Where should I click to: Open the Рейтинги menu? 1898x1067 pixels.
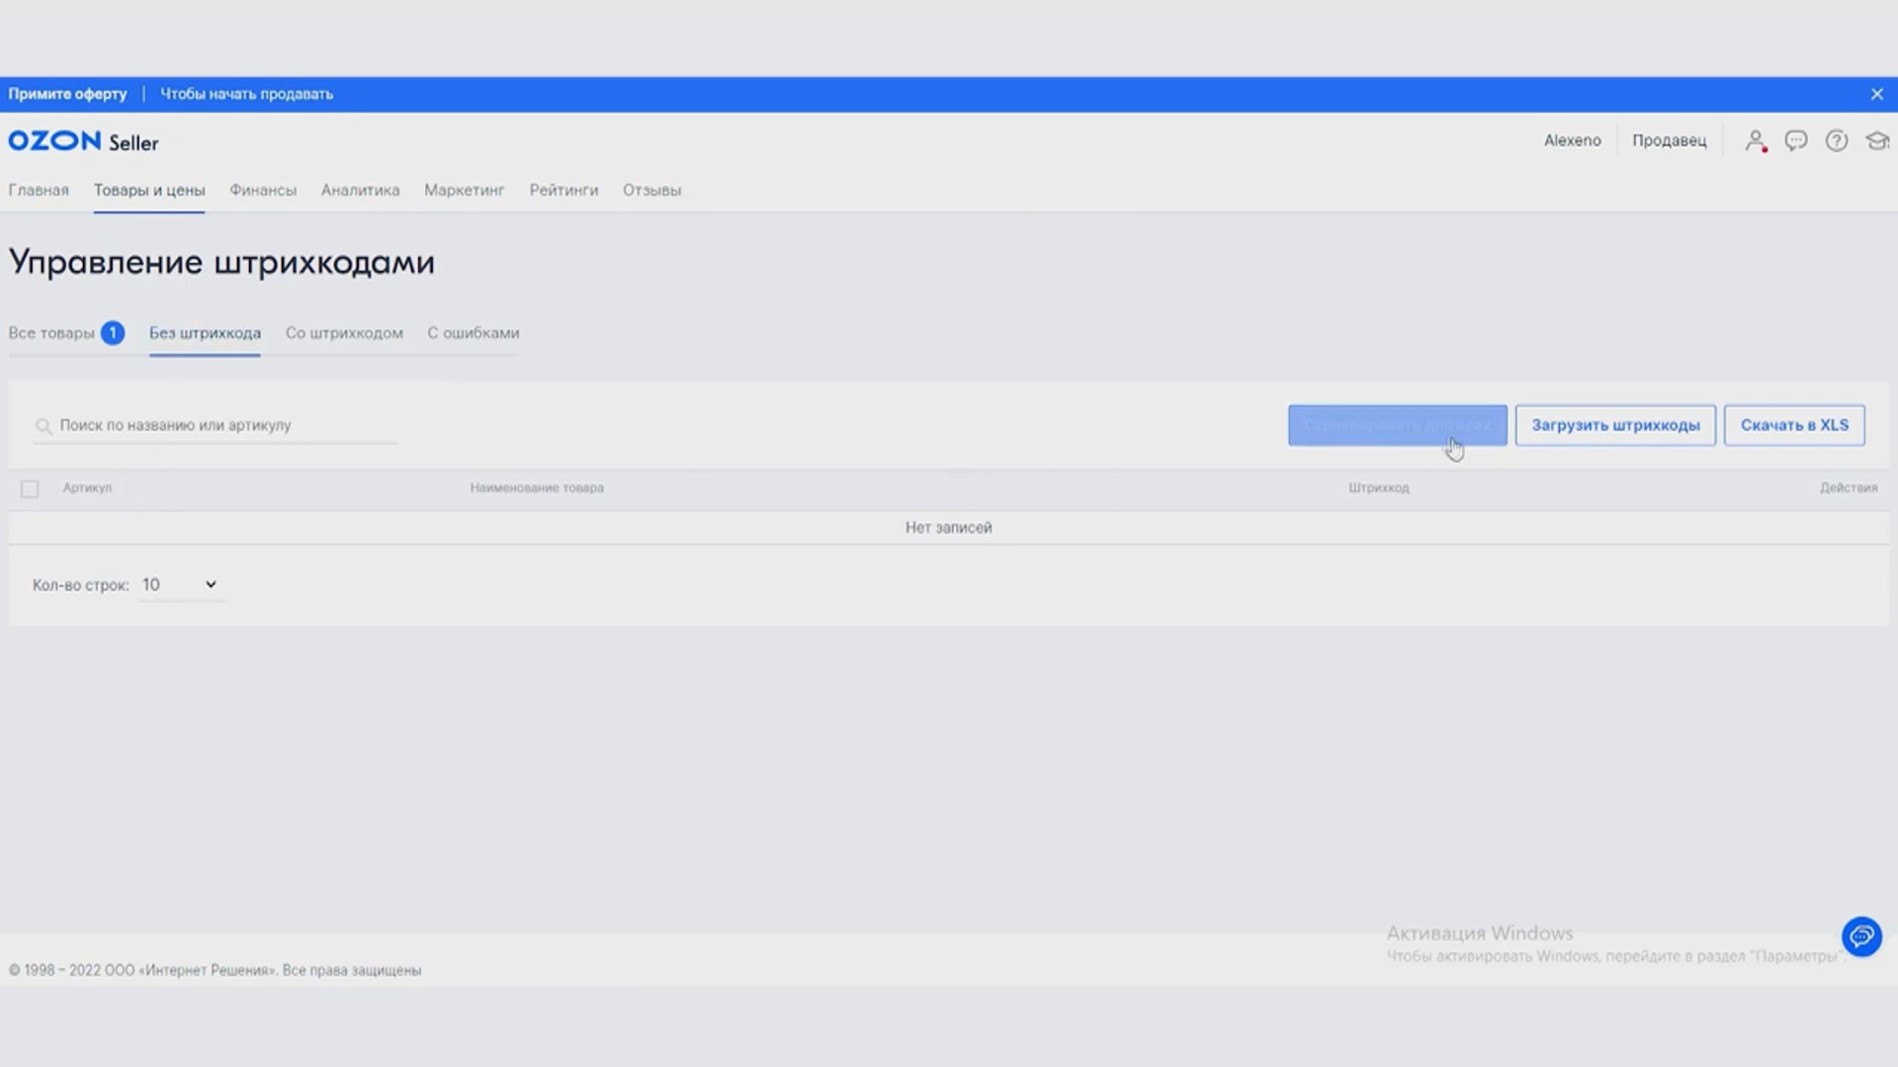pyautogui.click(x=563, y=190)
